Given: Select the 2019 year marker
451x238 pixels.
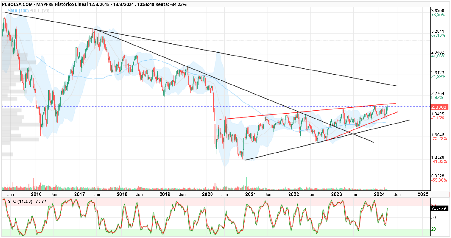Looking at the screenshot, I should (x=165, y=194).
